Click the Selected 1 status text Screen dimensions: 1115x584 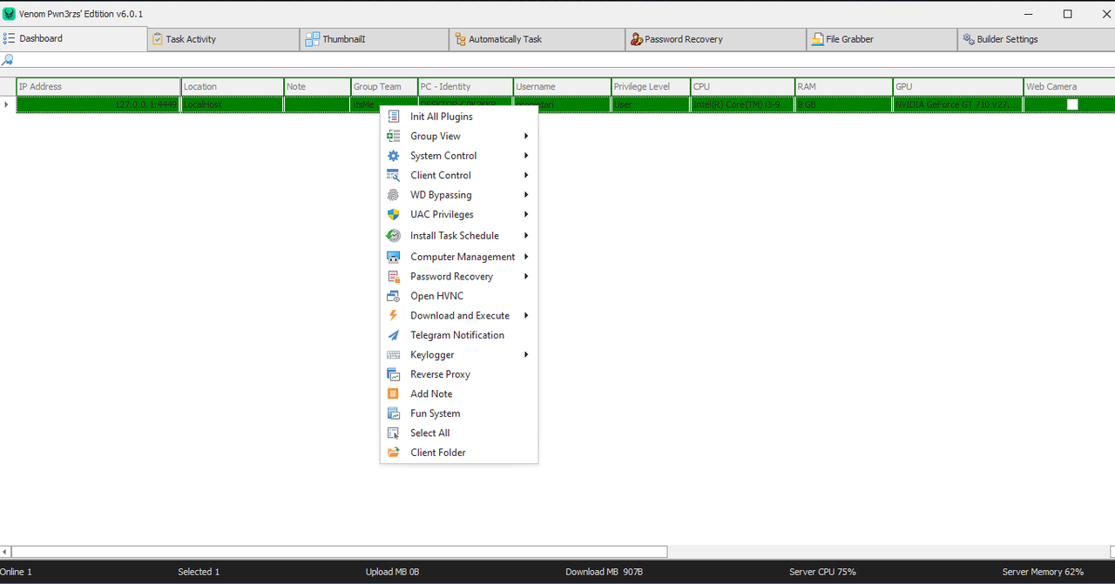point(199,572)
